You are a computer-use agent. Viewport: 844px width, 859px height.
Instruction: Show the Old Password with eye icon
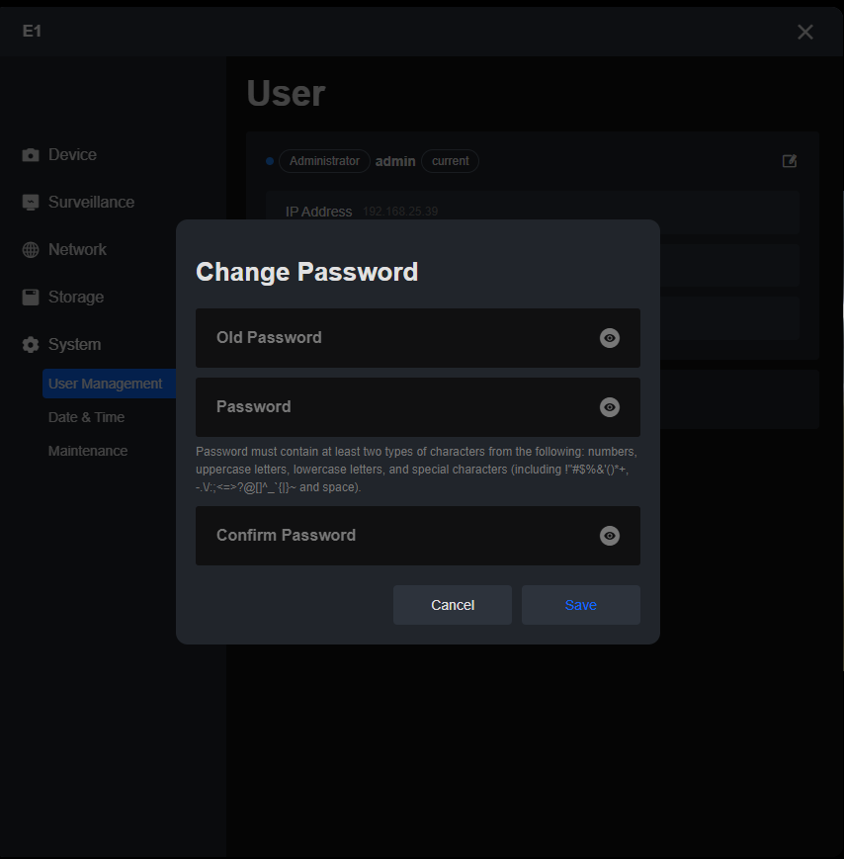pos(609,338)
